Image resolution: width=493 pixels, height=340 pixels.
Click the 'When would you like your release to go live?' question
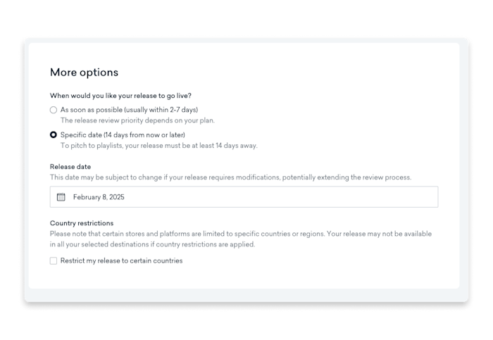(x=120, y=96)
